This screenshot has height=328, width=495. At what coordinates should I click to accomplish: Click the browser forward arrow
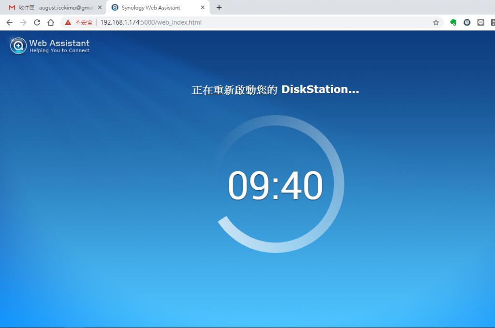point(23,22)
